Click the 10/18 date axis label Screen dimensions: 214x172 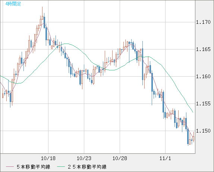tap(48, 158)
